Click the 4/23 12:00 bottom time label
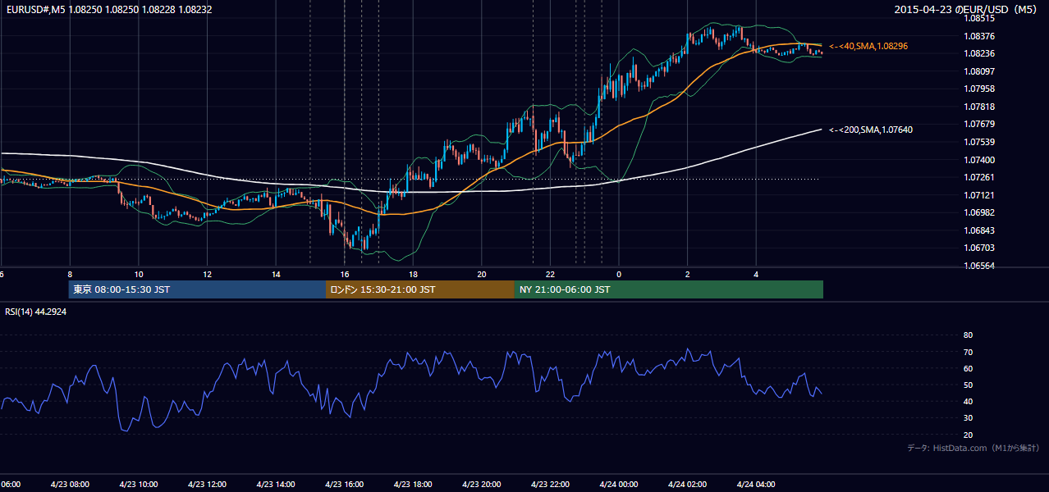Screen dimensions: 1049x492 pos(207,485)
